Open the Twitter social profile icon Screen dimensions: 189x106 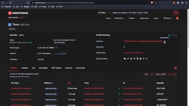point(131,59)
